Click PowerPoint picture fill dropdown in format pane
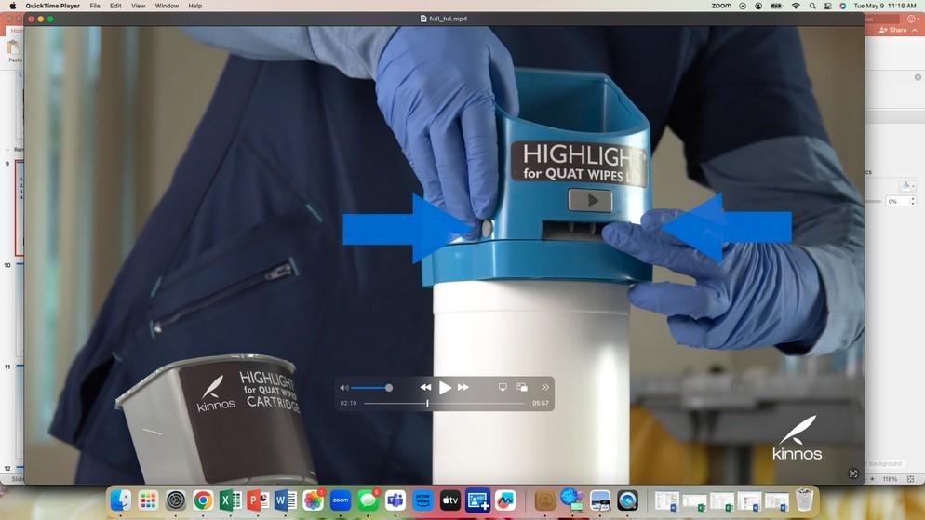The width and height of the screenshot is (925, 520). pos(907,185)
